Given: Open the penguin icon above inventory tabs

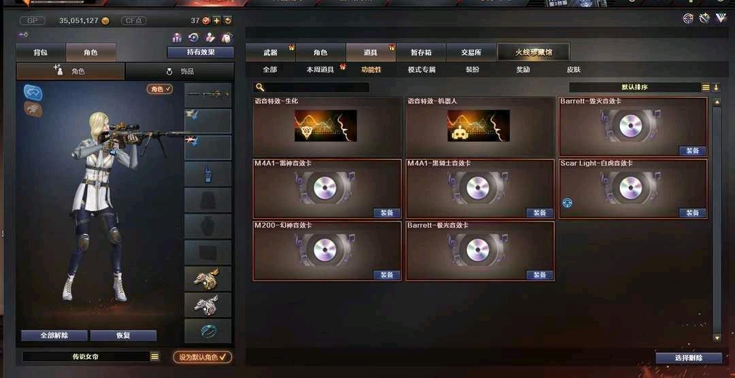Looking at the screenshot, I should pyautogui.click(x=226, y=37).
